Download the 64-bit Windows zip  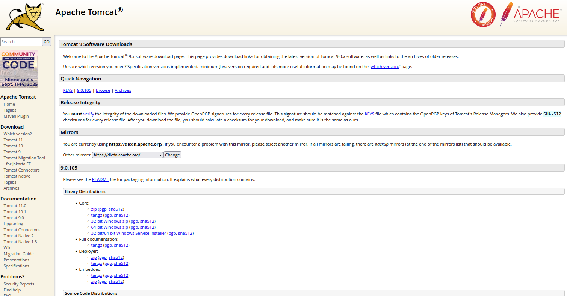tap(109, 227)
